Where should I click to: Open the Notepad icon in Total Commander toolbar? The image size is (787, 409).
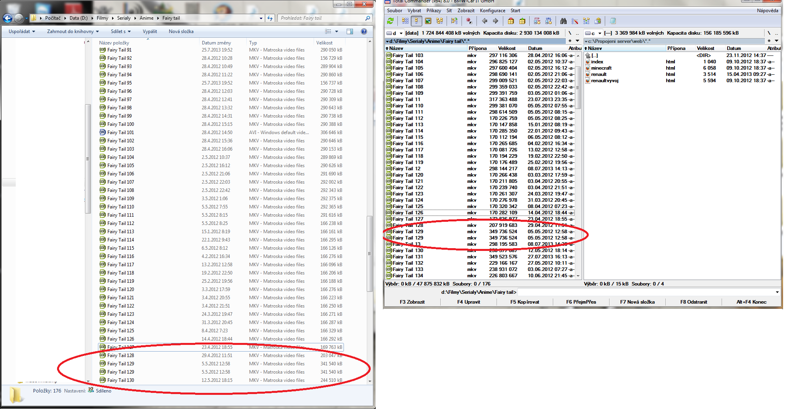[x=613, y=21]
